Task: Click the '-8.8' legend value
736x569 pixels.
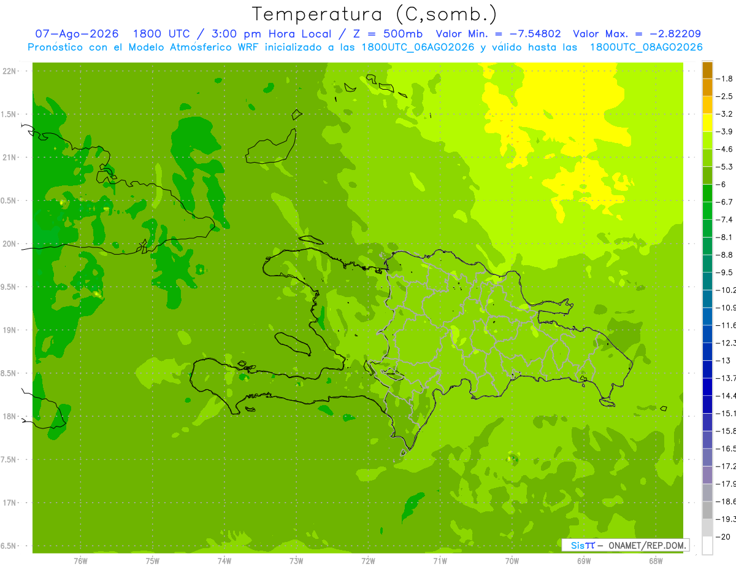Action: click(725, 255)
